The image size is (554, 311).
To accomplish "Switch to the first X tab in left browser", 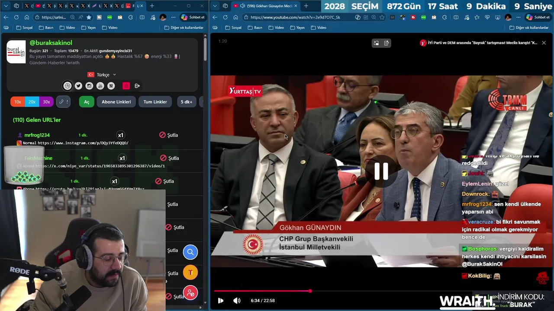I will (27, 6).
